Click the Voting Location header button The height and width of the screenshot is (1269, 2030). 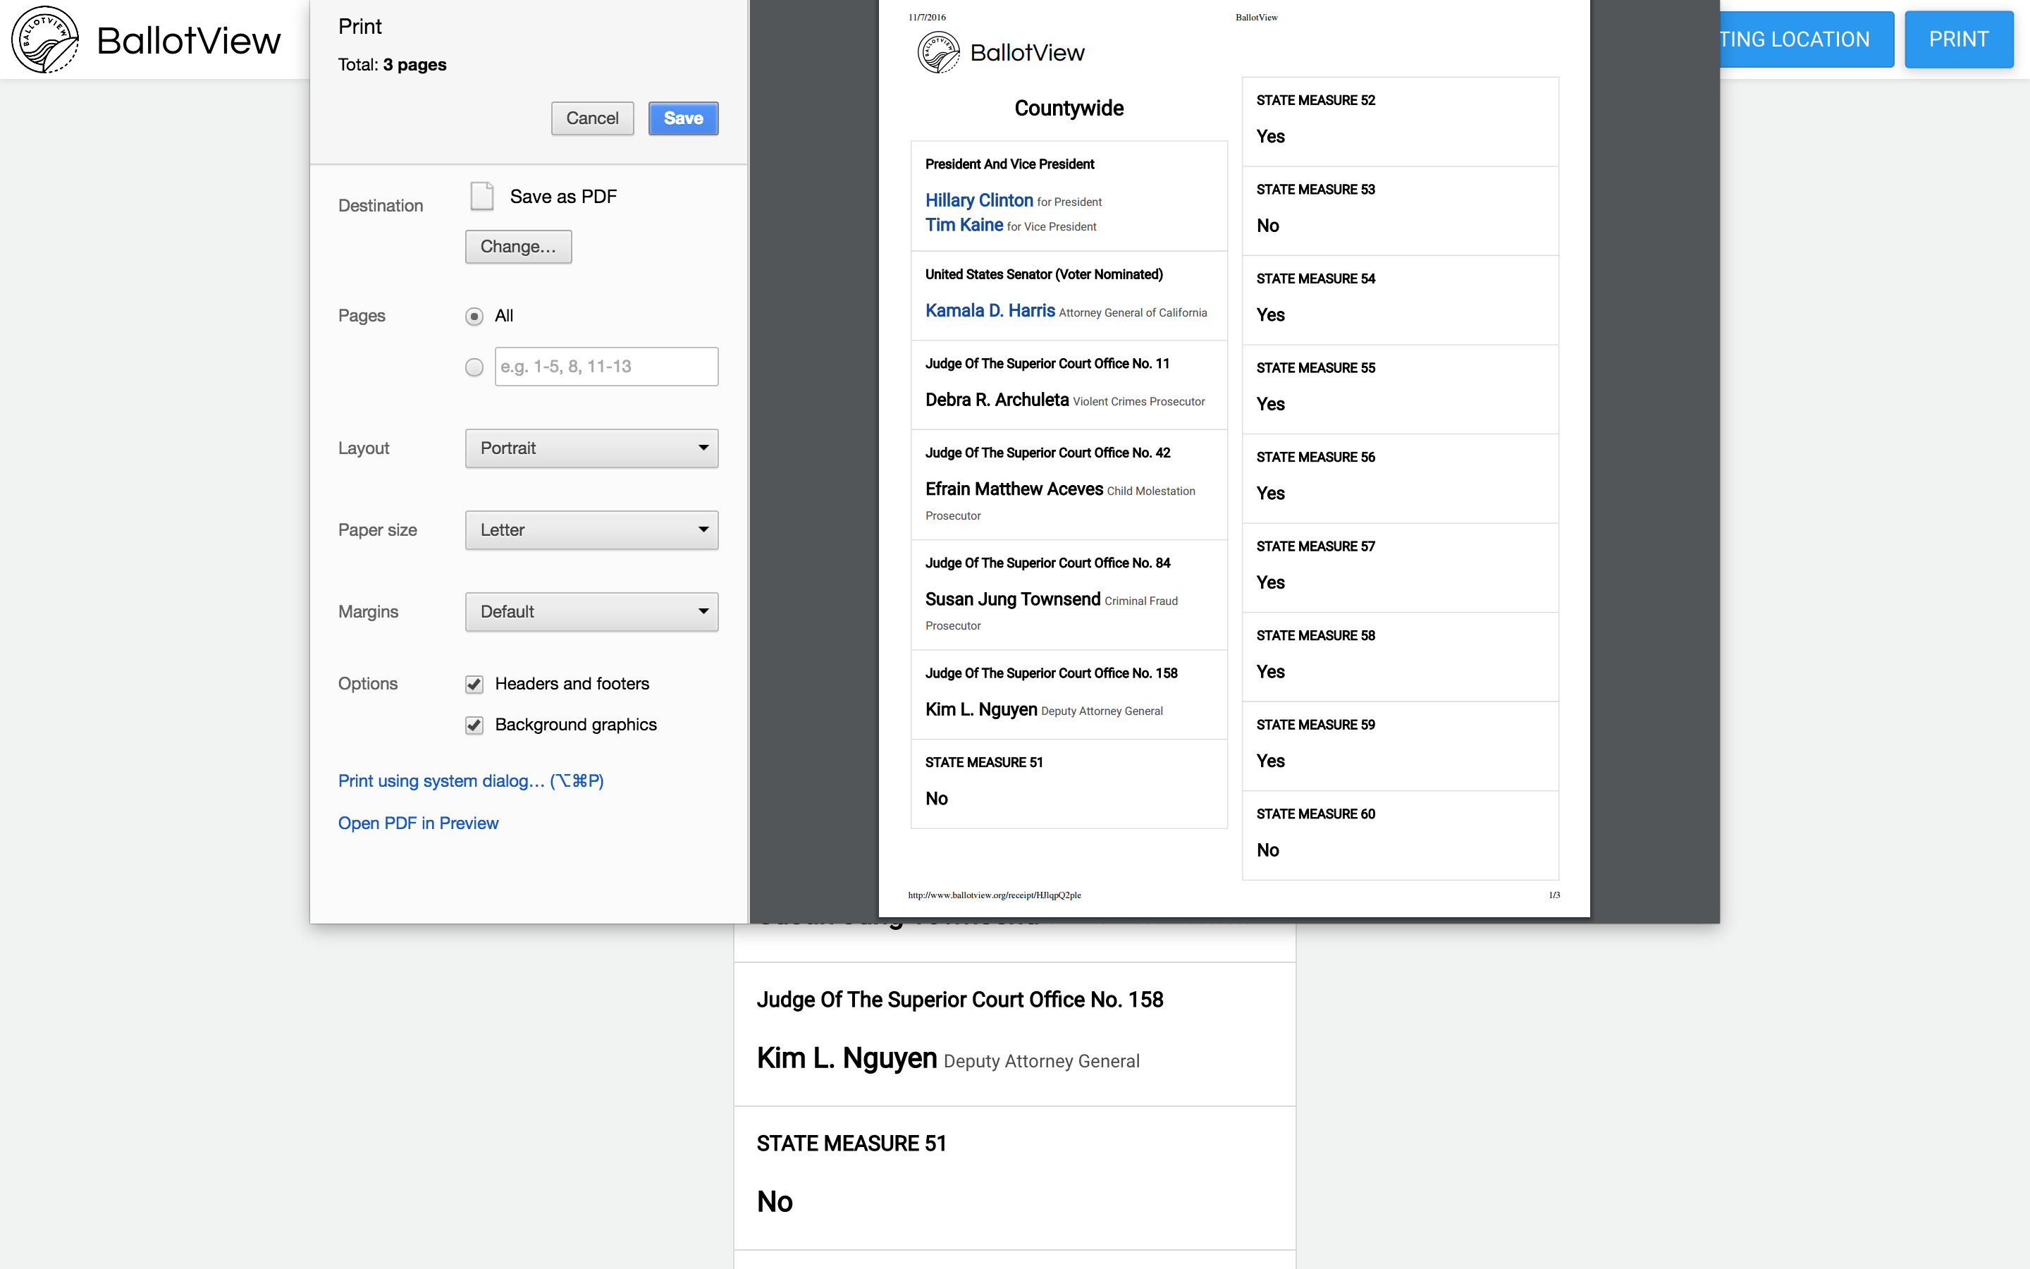(1804, 39)
